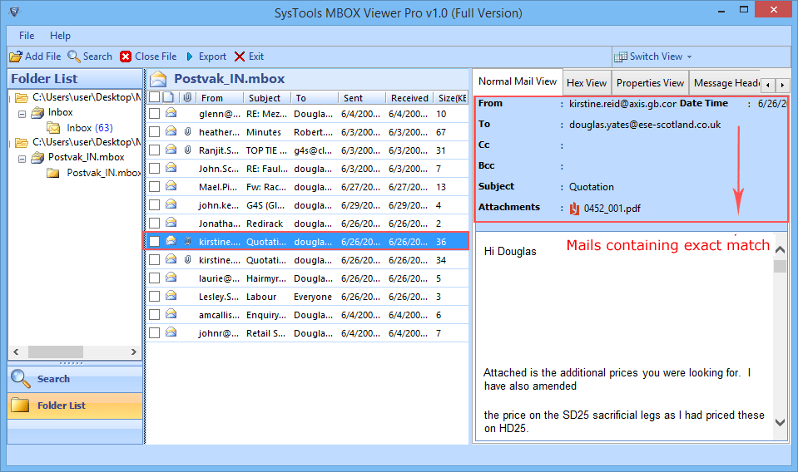This screenshot has height=472, width=798.
Task: Check the box for Ranjit.S TOP TIE email
Action: click(154, 150)
